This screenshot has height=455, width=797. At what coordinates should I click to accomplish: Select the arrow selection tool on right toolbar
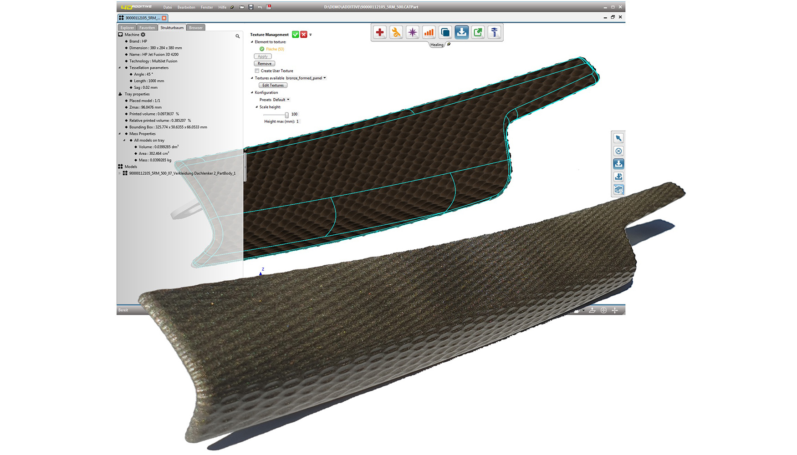[618, 138]
